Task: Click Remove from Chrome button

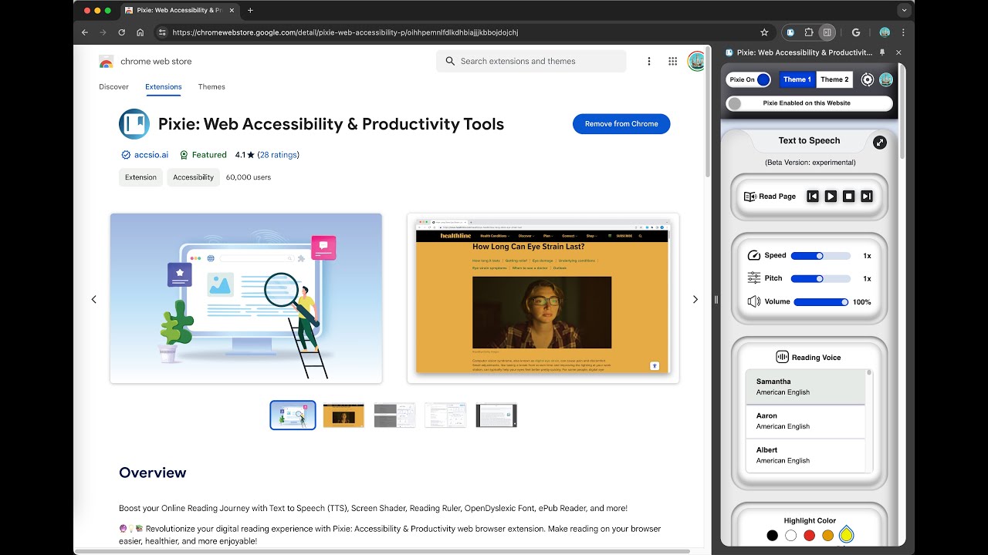Action: pos(621,124)
